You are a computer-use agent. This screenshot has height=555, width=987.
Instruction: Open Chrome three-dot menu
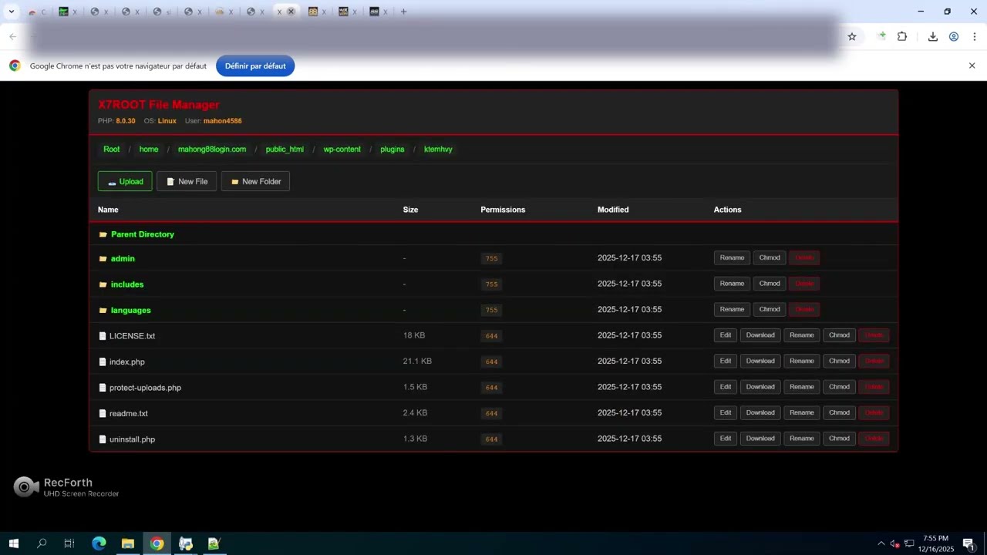(x=975, y=36)
